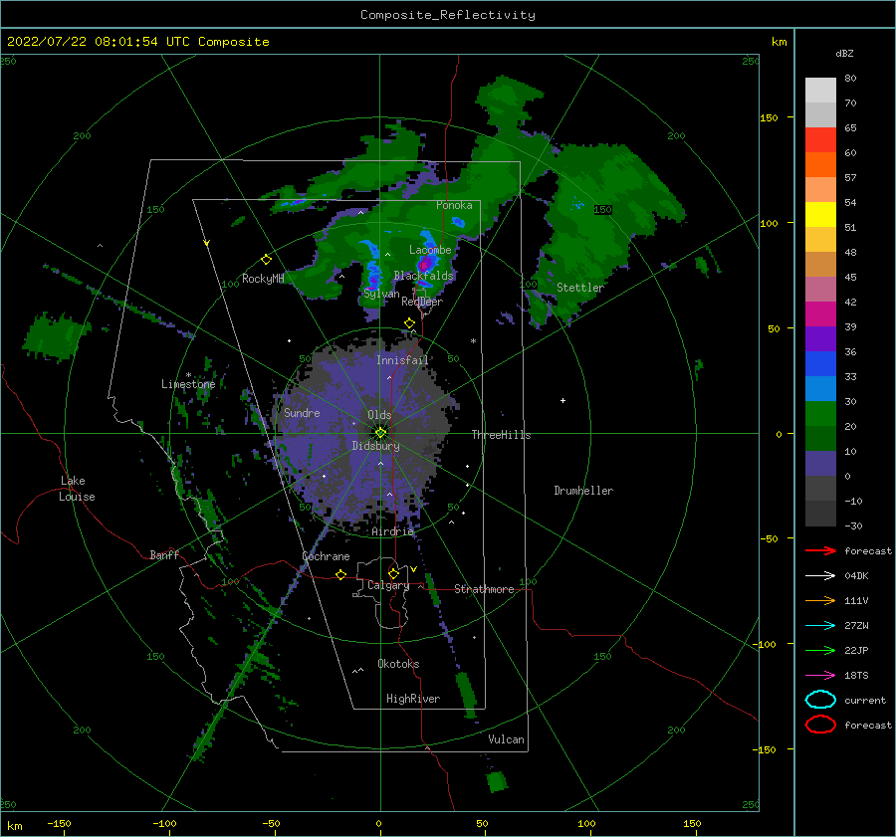The image size is (896, 837).
Task: Click the yellow diamond marker below RedDeer
Action: point(410,323)
